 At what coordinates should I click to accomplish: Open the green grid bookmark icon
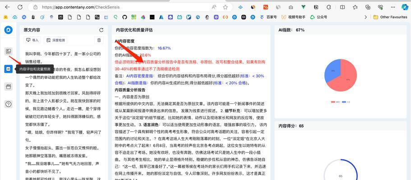(x=134, y=17)
